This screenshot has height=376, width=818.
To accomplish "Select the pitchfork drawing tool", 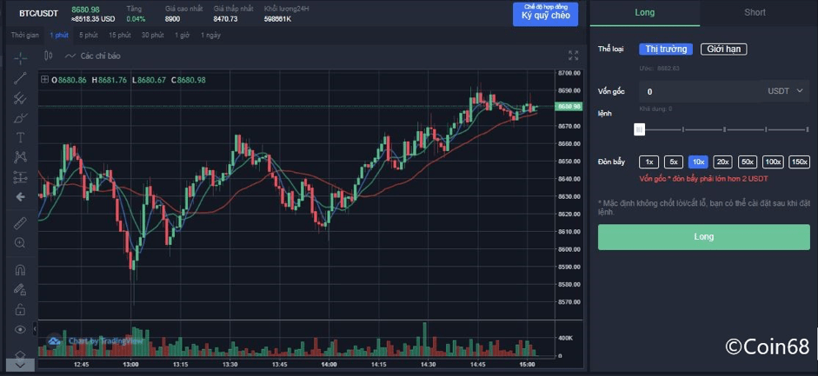I will pos(20,98).
